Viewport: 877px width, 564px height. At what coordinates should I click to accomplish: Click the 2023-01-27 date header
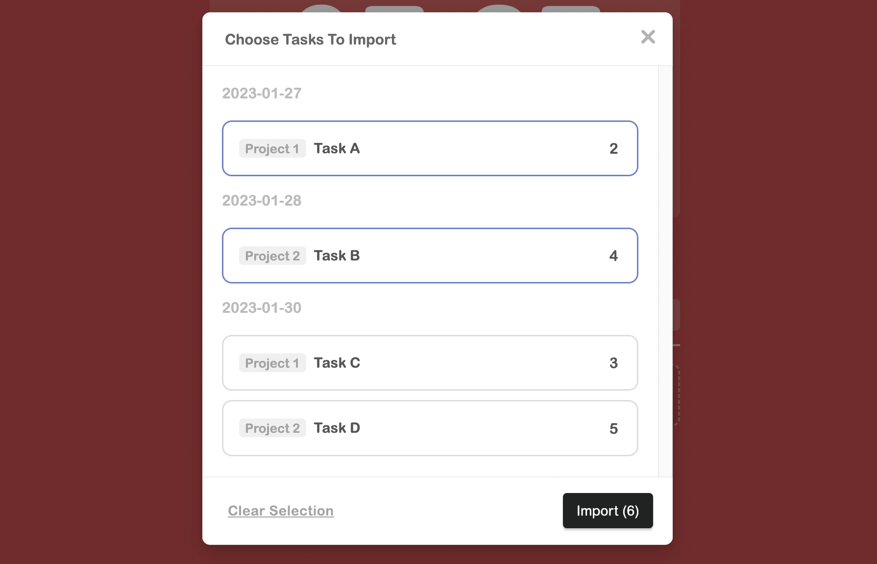tap(262, 93)
